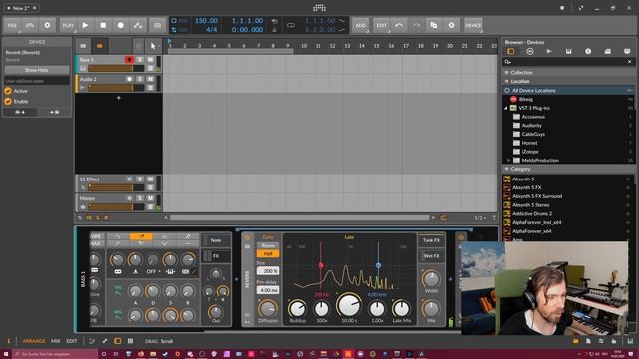
Task: Open the Devices tab icon in browser
Action: [510, 51]
